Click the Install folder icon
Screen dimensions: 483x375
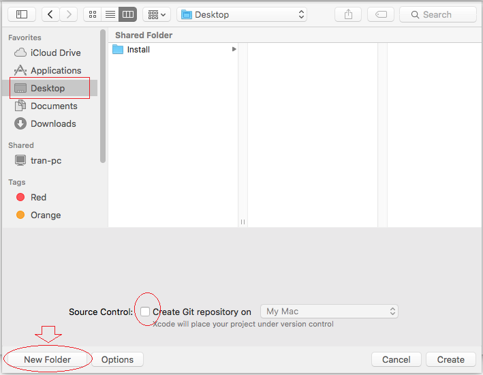[118, 49]
